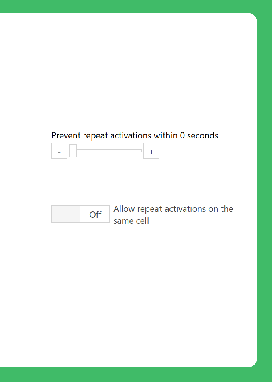Click the slider track end beside the plus button
The height and width of the screenshot is (382, 272).
(140, 151)
